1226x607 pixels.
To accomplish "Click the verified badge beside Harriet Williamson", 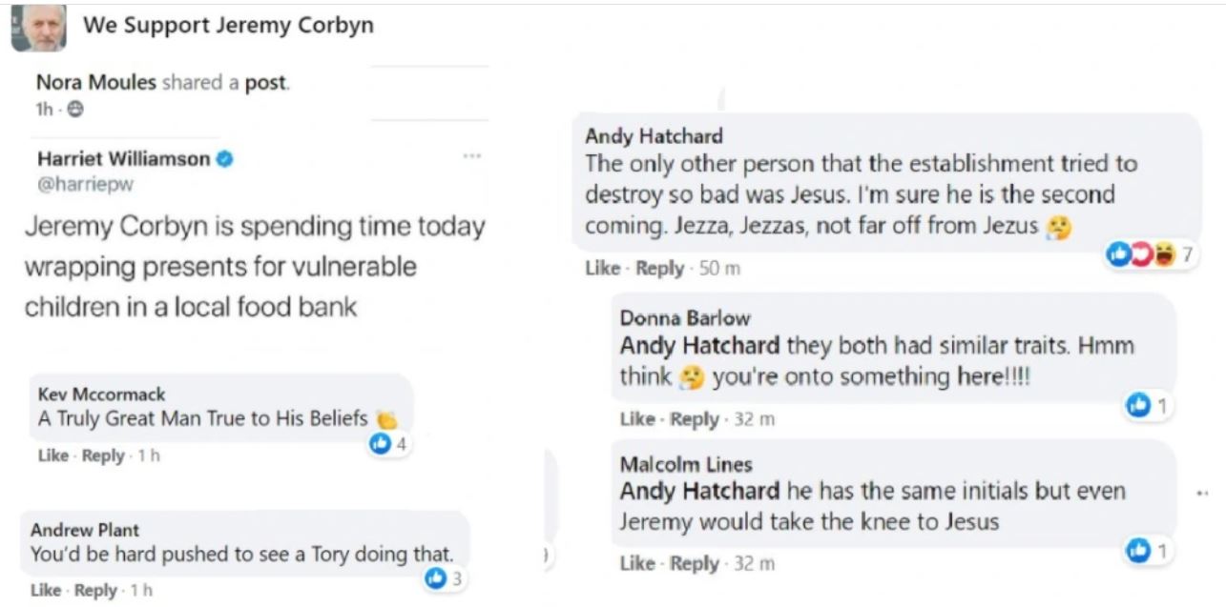I will (x=225, y=159).
